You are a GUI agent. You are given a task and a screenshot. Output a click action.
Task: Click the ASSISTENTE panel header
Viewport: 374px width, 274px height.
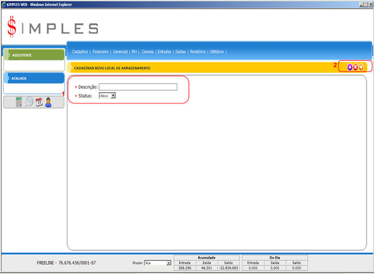[x=33, y=55]
